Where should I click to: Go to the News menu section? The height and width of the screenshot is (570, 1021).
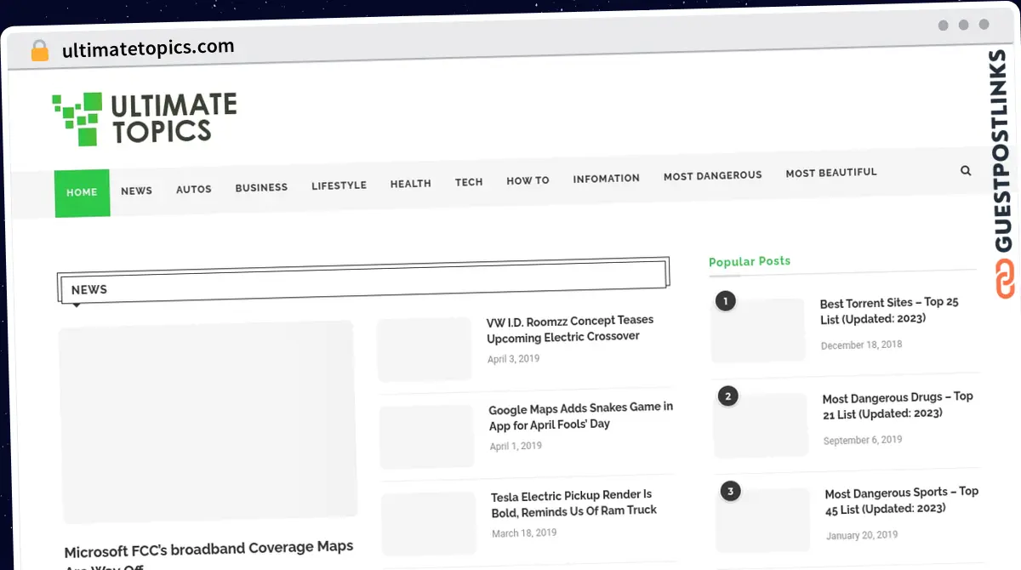pos(136,191)
